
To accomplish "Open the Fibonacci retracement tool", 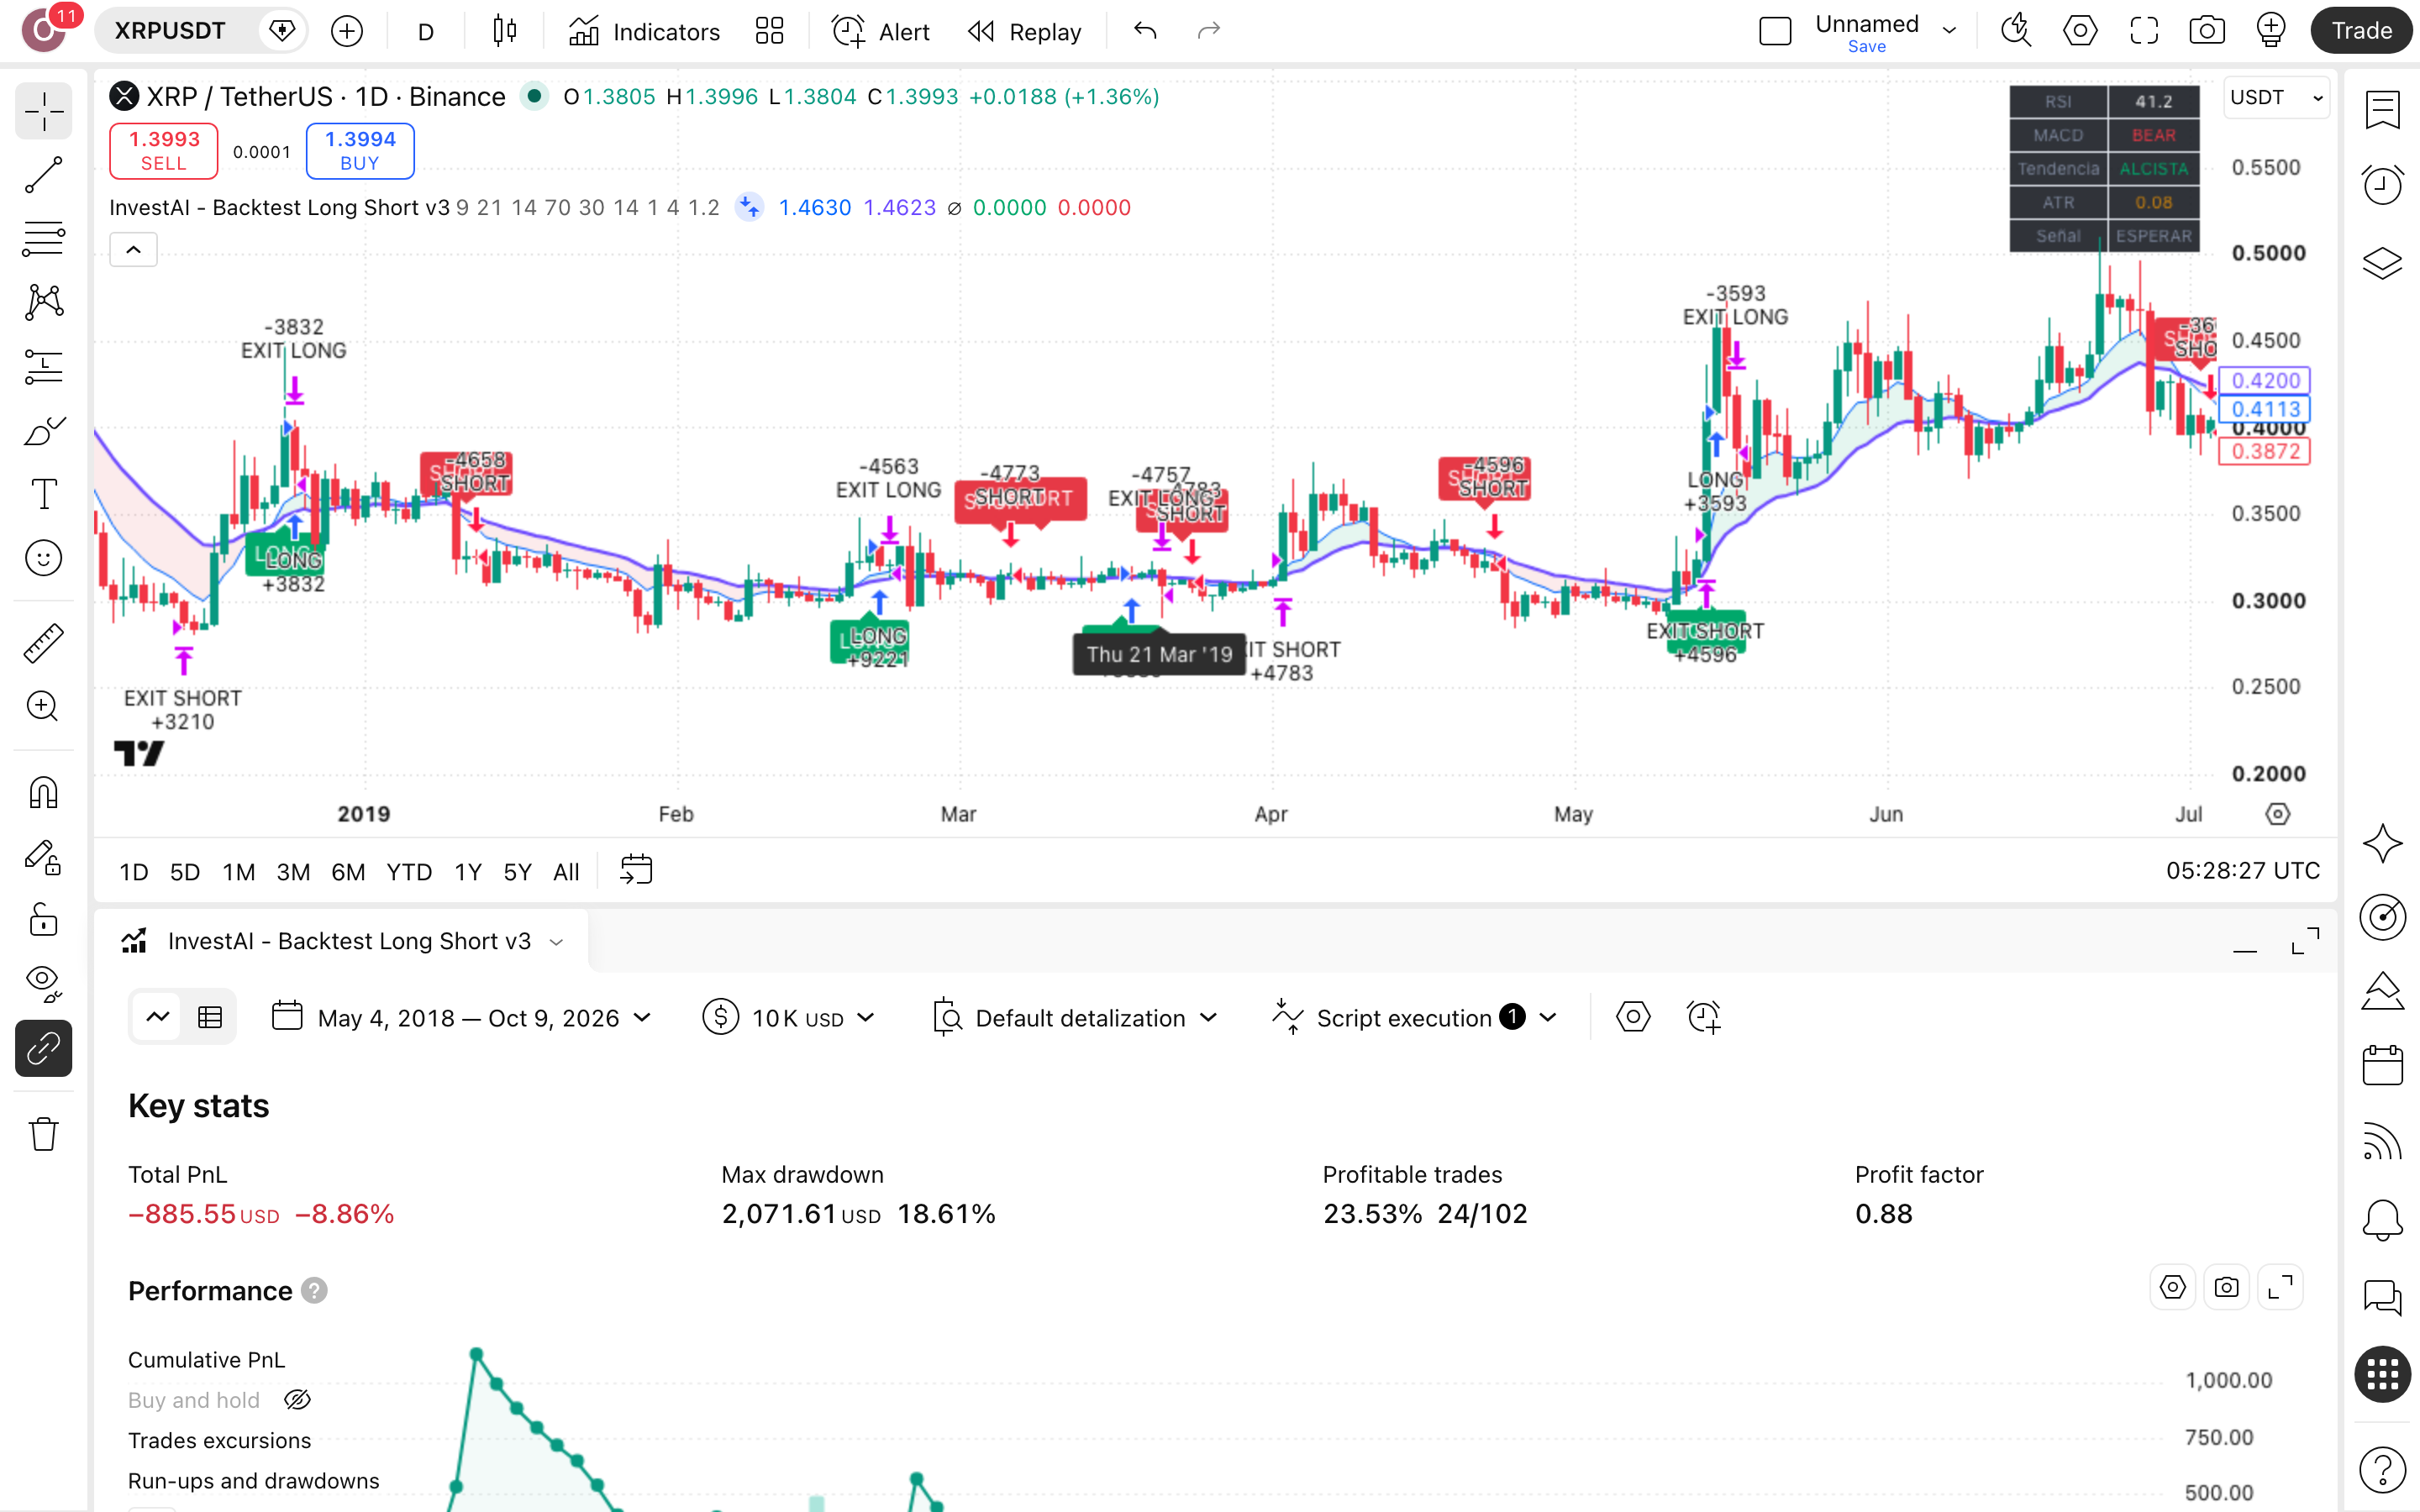I will pos(43,238).
